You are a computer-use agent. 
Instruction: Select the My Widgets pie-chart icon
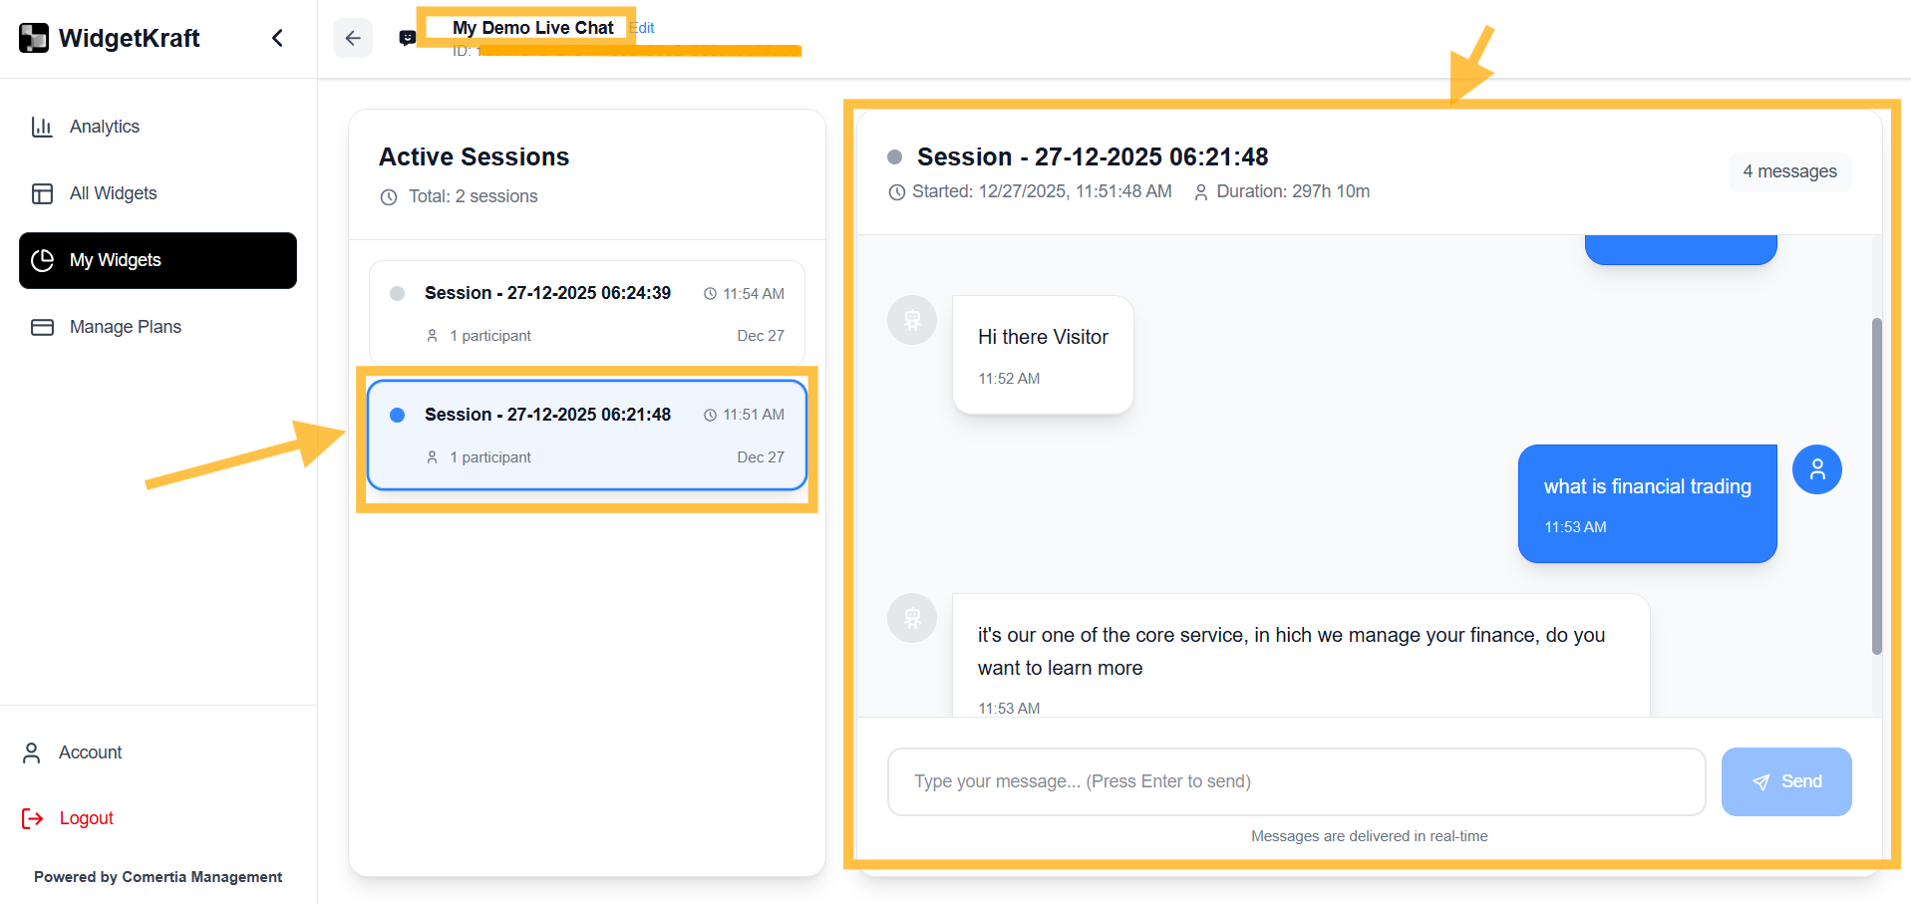pyautogui.click(x=42, y=260)
